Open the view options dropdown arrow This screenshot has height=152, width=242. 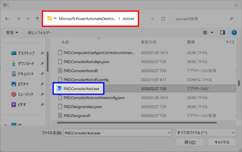pyautogui.click(x=212, y=32)
